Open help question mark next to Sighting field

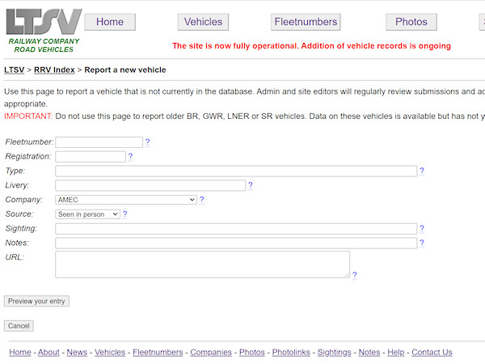[422, 229]
